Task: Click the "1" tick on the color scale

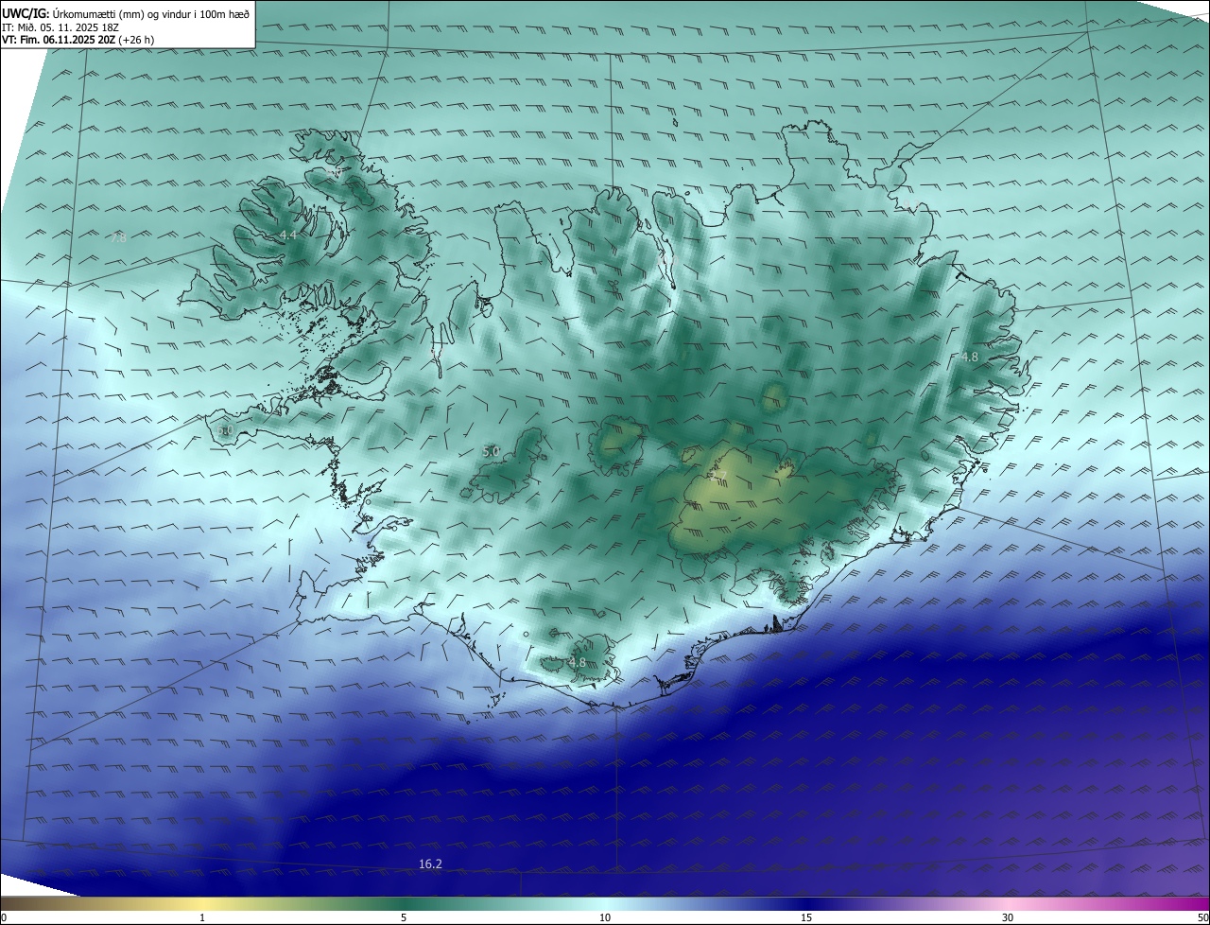Action: [x=202, y=917]
